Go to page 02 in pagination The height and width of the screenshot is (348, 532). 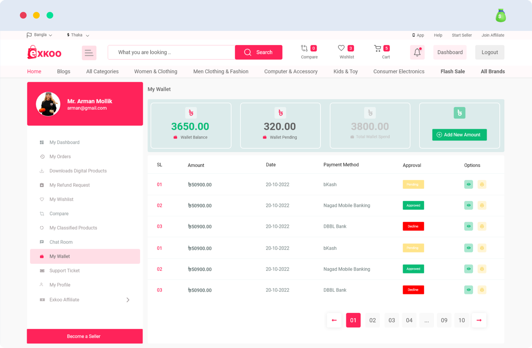click(x=372, y=320)
